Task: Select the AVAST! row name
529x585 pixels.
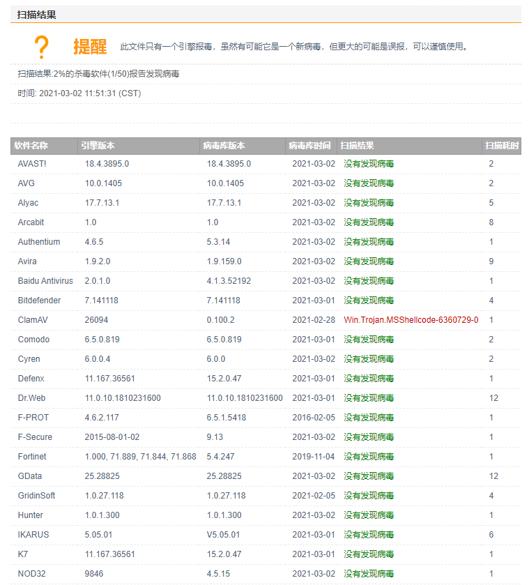Action: pos(32,164)
